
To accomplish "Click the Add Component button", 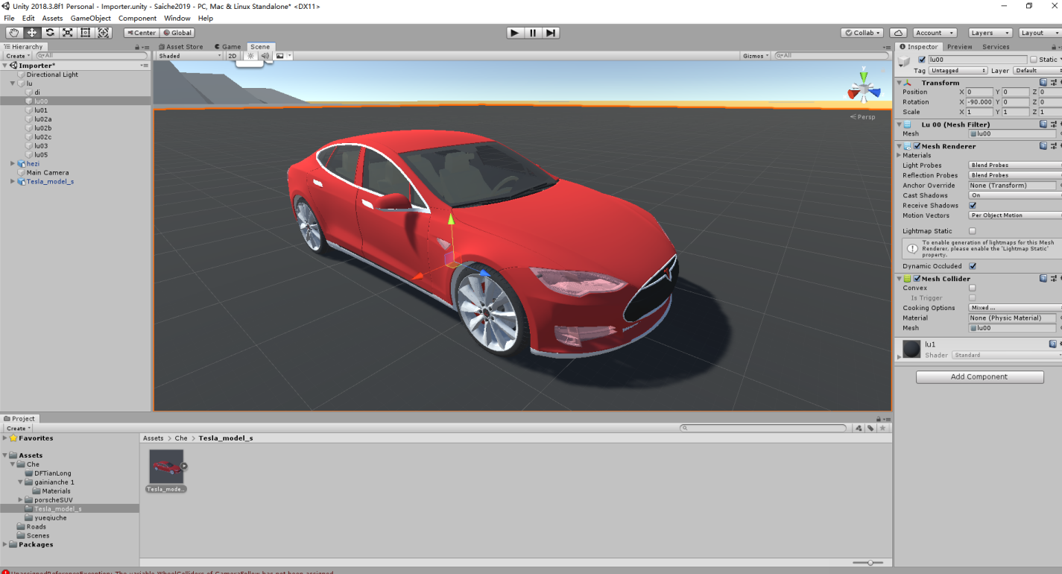I will coord(979,377).
